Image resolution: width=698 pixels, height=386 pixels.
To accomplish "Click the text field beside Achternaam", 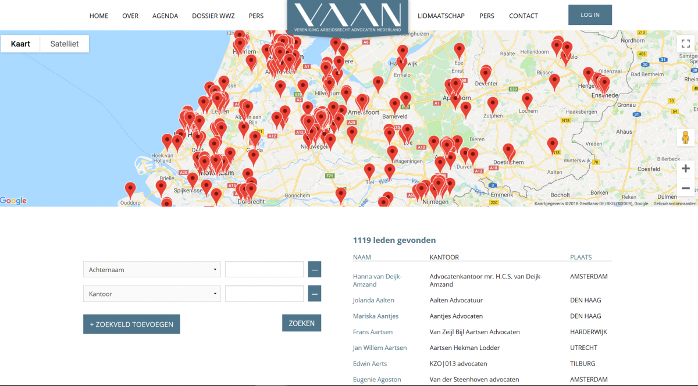I will click(x=264, y=270).
